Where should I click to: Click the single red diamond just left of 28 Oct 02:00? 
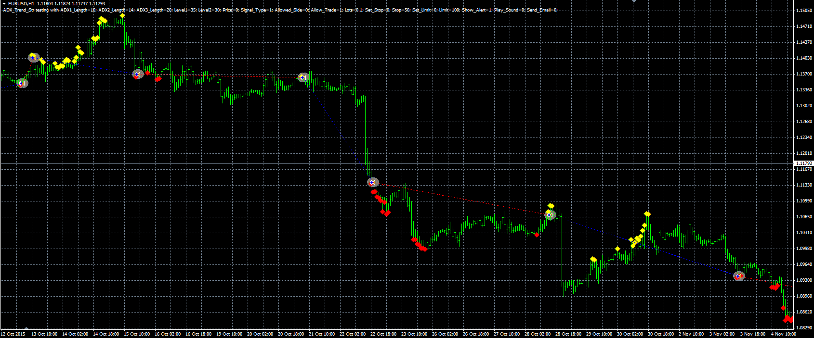coord(537,235)
